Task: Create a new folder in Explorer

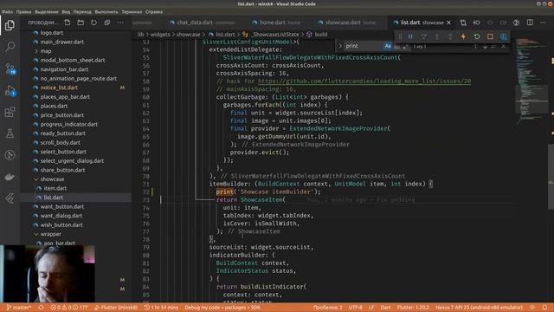Action: tap(81, 23)
